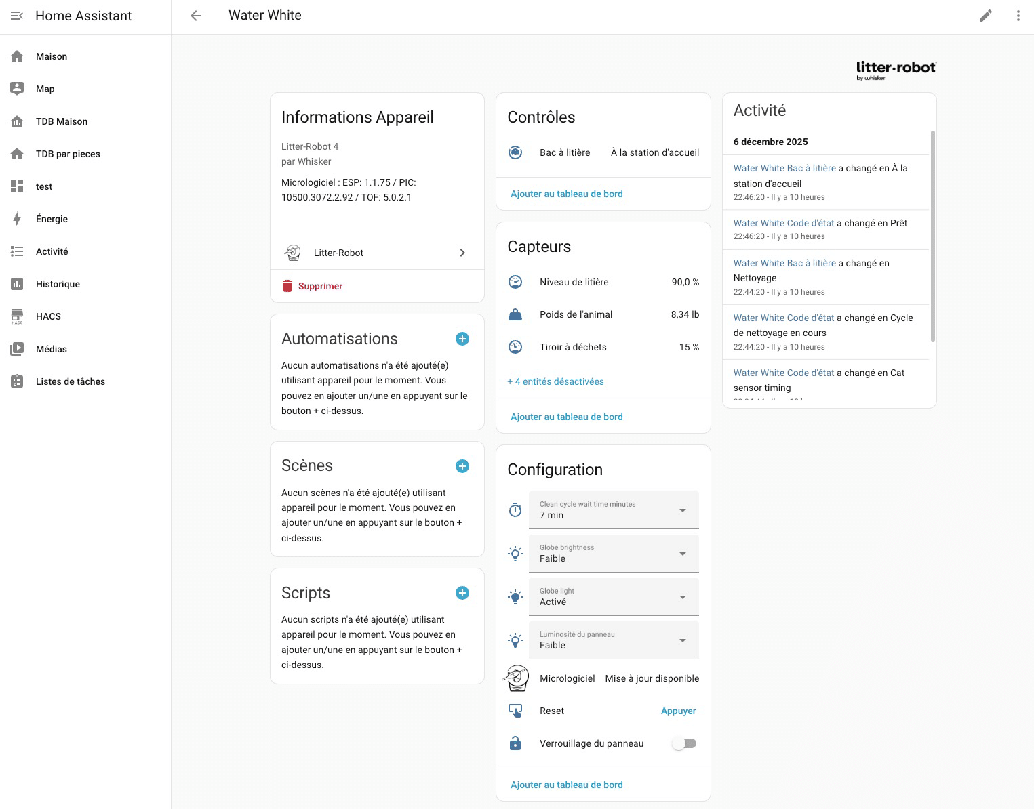The image size is (1034, 809).
Task: Collapse the sidebar with the hamburger icon
Action: pos(17,16)
